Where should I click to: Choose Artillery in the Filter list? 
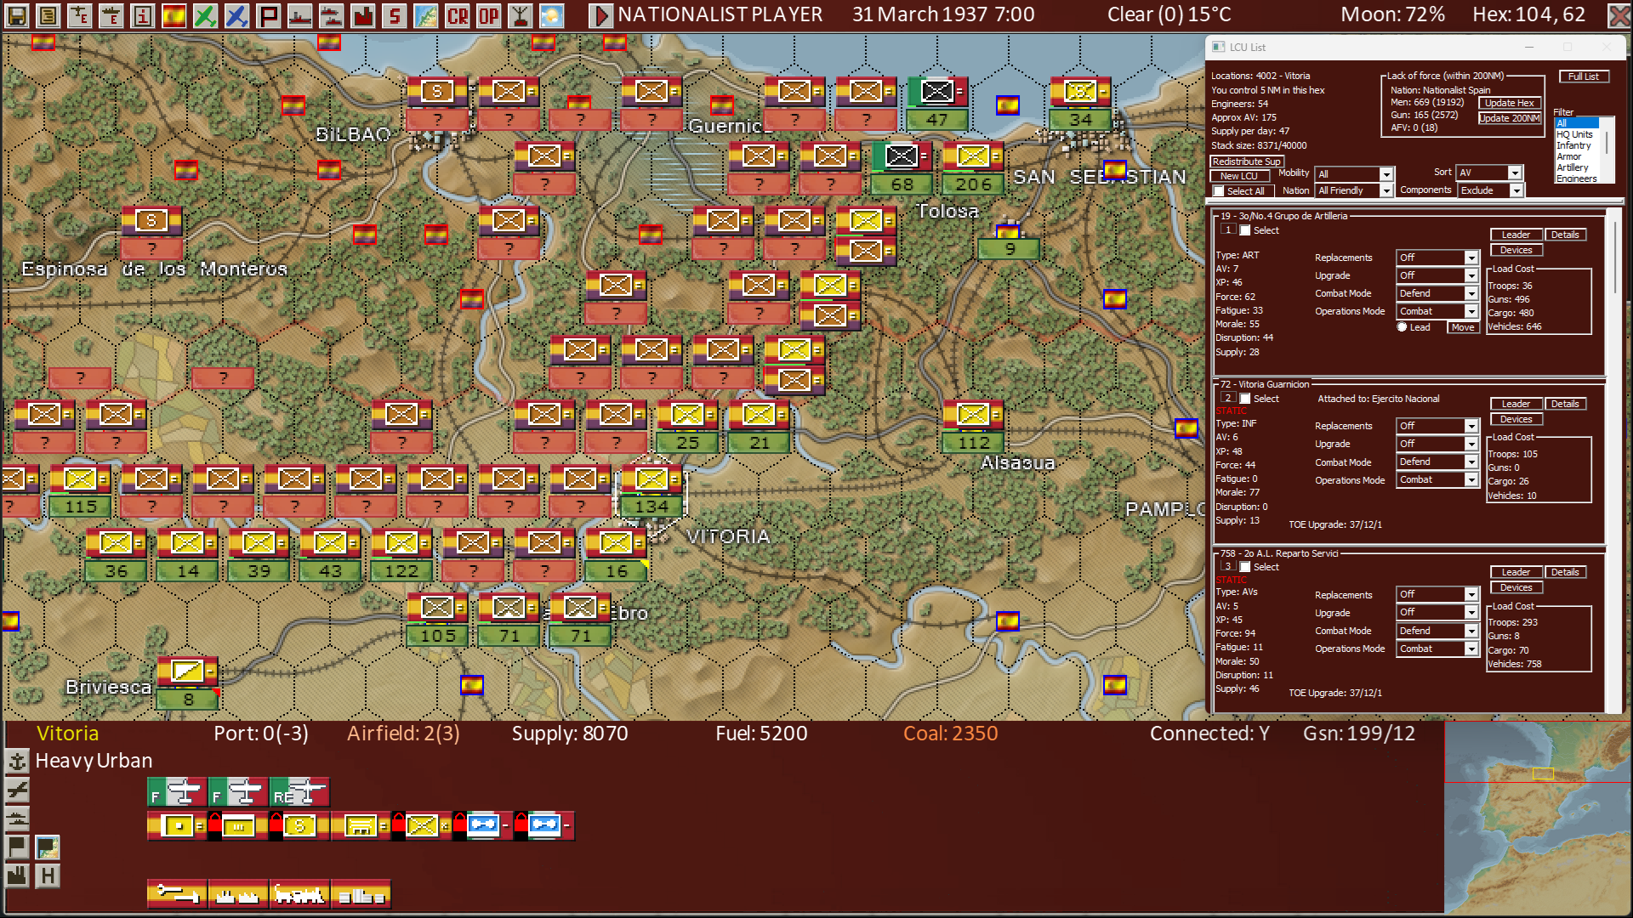tap(1573, 167)
